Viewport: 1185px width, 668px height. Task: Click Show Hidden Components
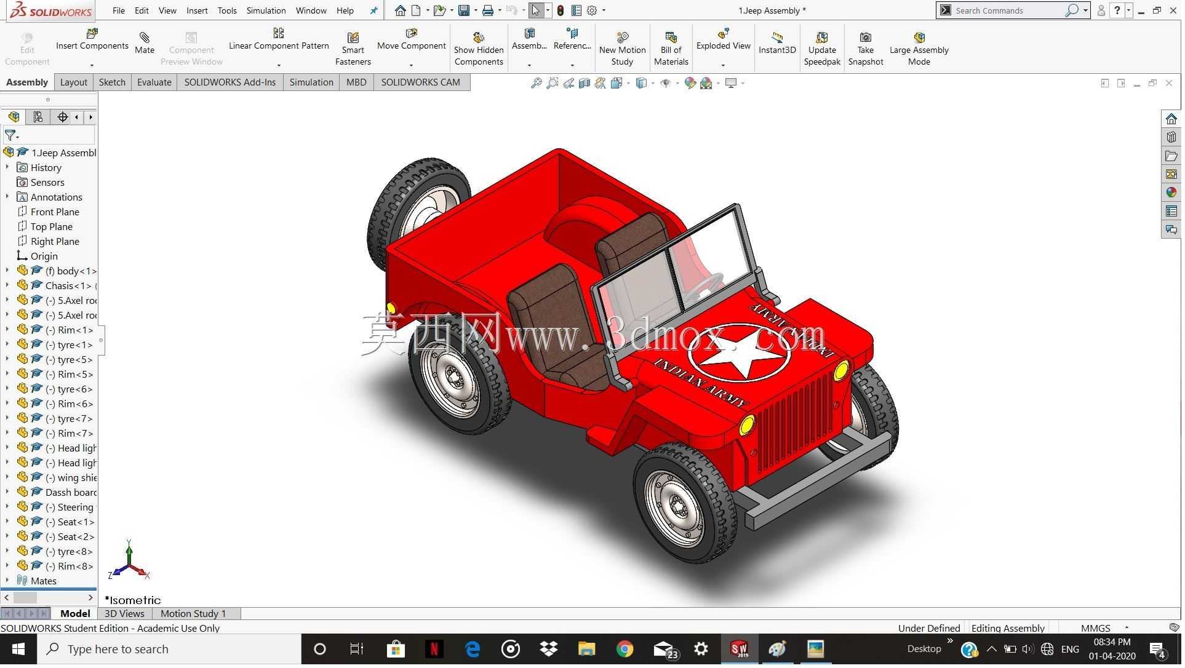[479, 49]
